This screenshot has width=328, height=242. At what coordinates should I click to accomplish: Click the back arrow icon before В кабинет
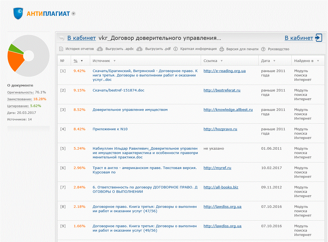[62, 38]
